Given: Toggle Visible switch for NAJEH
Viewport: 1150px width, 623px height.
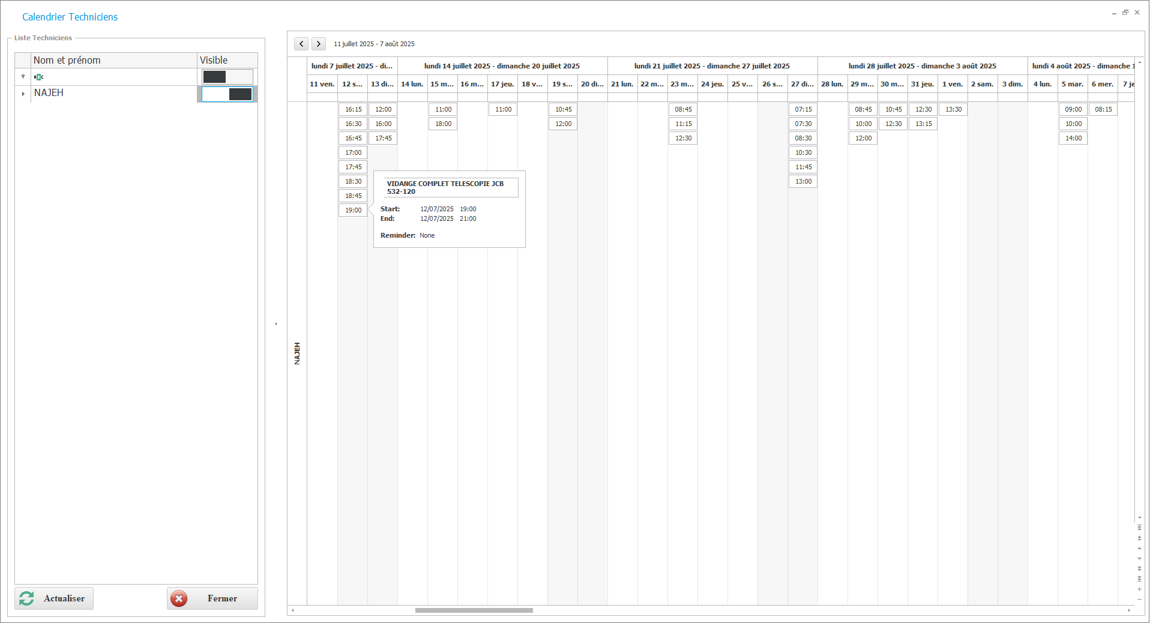Looking at the screenshot, I should tap(227, 94).
